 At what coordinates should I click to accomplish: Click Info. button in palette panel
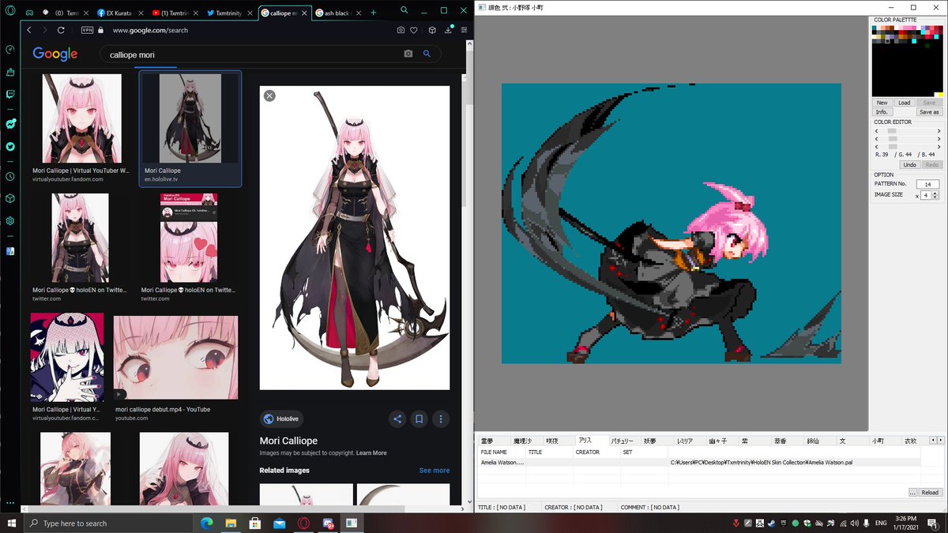pyautogui.click(x=882, y=112)
